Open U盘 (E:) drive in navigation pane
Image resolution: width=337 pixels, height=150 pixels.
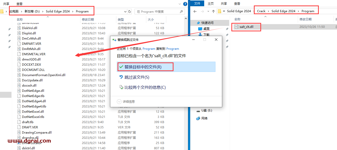pyautogui.click(x=207, y=110)
